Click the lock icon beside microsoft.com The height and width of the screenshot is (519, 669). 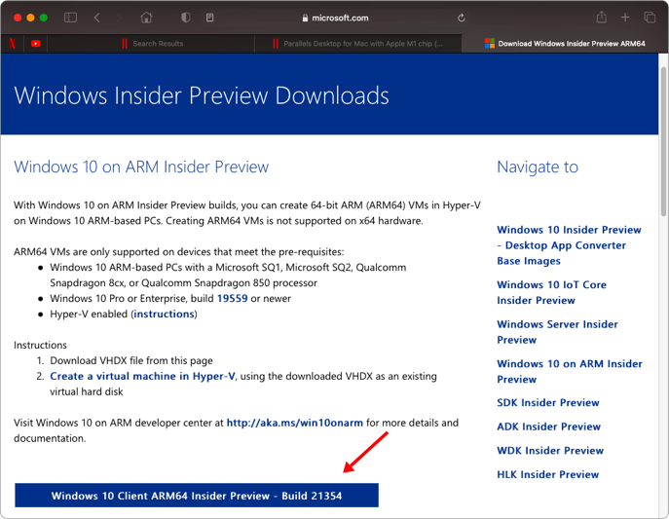tap(305, 18)
